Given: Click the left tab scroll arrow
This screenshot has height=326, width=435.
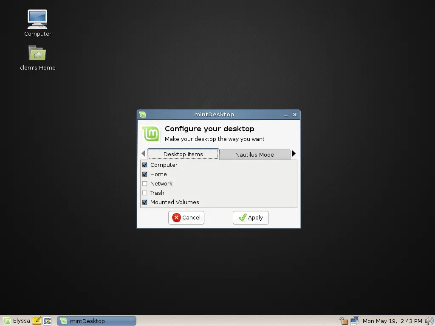Looking at the screenshot, I should point(144,153).
